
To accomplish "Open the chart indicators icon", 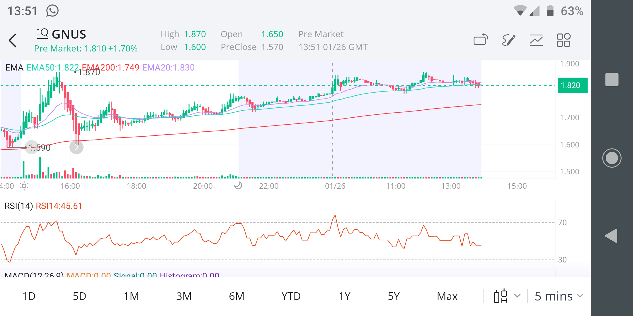I will [x=536, y=40].
